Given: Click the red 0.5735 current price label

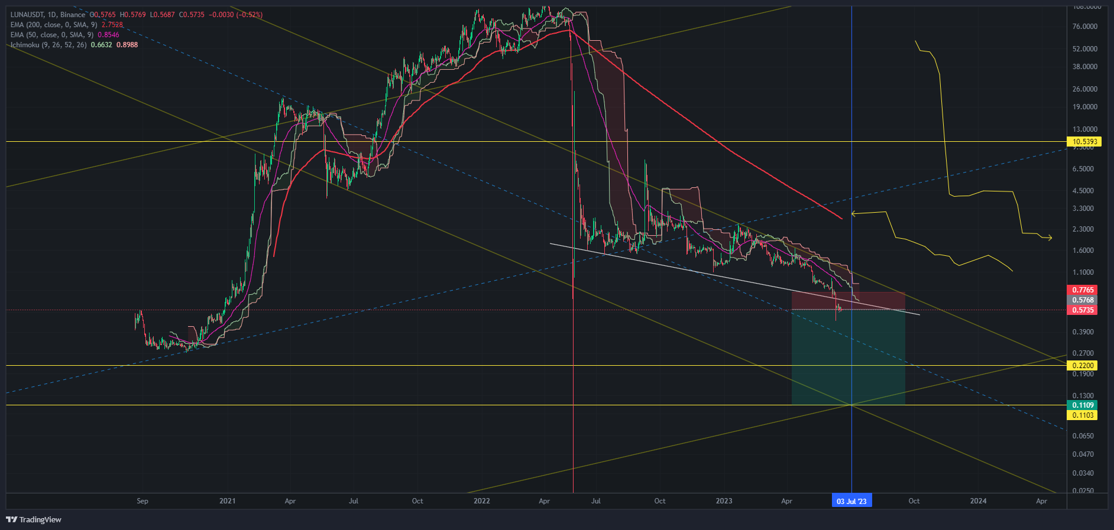Looking at the screenshot, I should (1082, 310).
